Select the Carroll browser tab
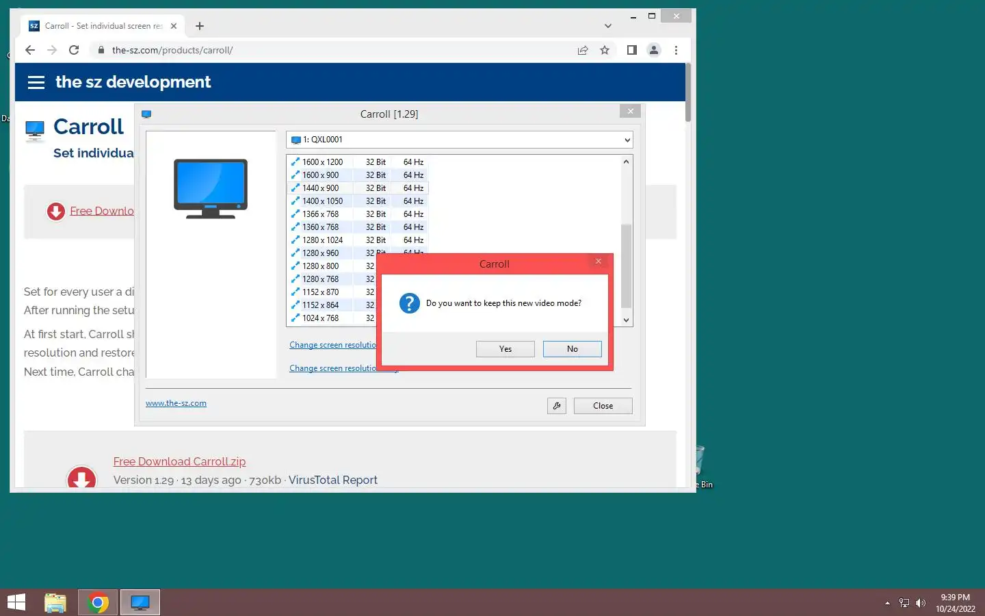985x616 pixels. tap(103, 26)
